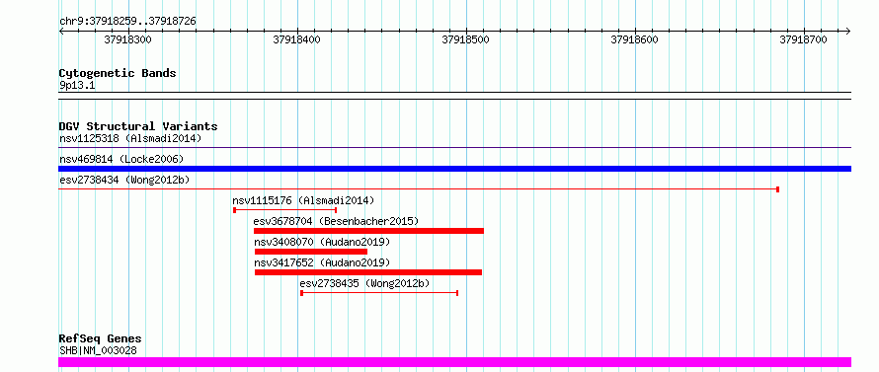Viewport: 879px width, 372px height.
Task: Click the magenta SHB gene bar
Action: tap(454, 362)
